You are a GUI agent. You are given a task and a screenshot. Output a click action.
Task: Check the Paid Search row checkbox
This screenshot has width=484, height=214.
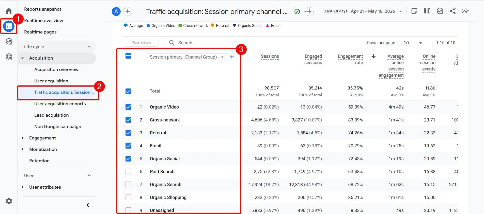[x=128, y=172]
